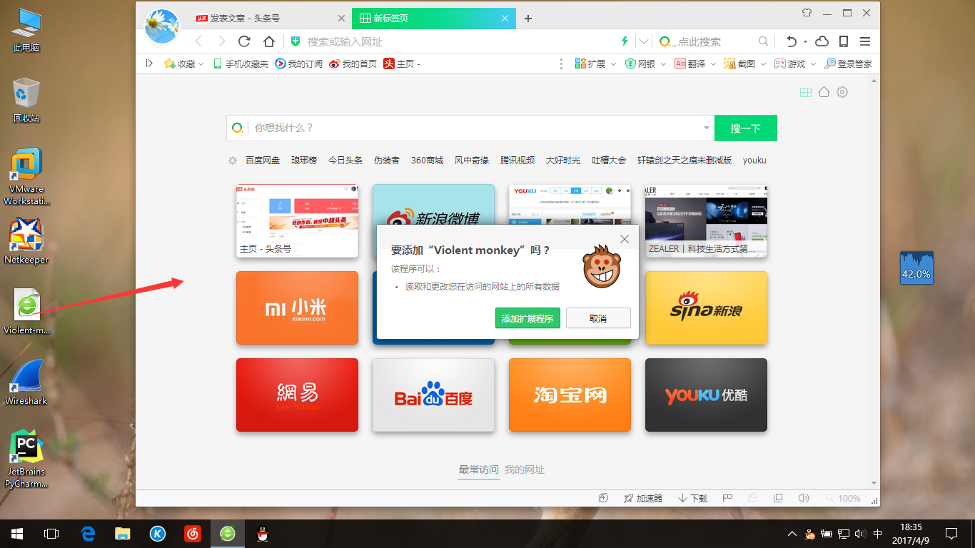The image size is (975, 548).
Task: Click the 登录管家 login manager
Action: coord(848,64)
